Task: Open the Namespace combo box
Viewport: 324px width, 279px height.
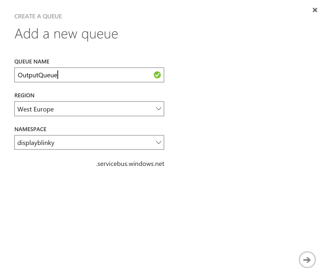Action: coord(89,142)
